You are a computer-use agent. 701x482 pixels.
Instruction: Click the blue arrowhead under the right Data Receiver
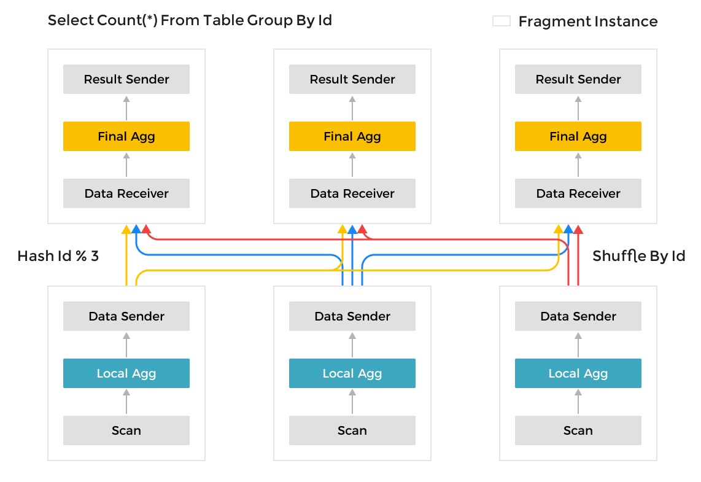568,230
